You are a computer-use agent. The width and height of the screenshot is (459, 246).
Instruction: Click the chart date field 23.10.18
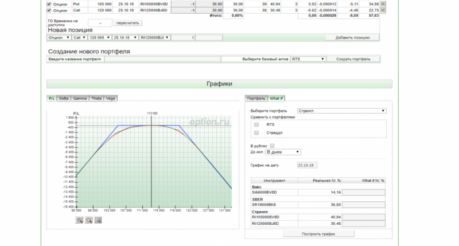pyautogui.click(x=307, y=165)
